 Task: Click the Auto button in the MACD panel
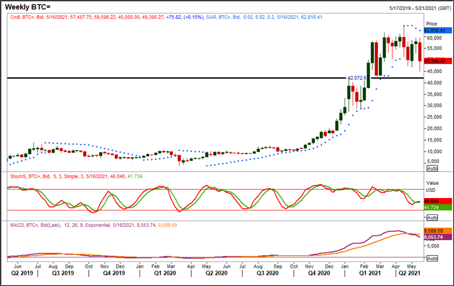(x=432, y=258)
